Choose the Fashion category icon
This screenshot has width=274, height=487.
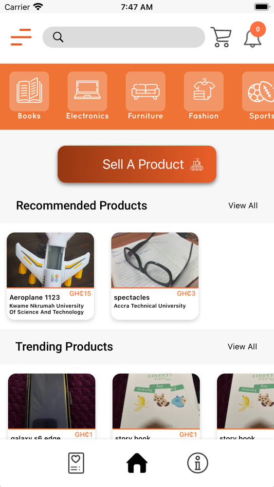point(204,92)
